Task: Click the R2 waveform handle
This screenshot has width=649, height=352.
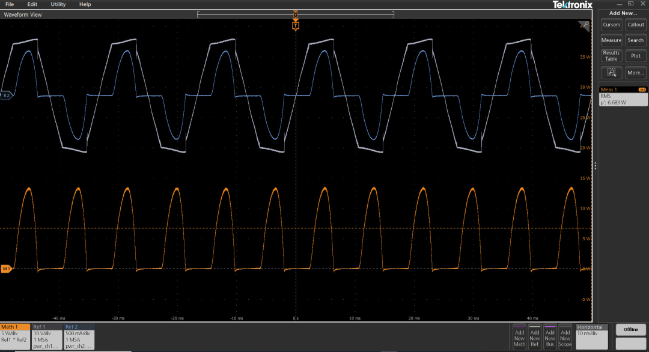Action: tap(6, 96)
